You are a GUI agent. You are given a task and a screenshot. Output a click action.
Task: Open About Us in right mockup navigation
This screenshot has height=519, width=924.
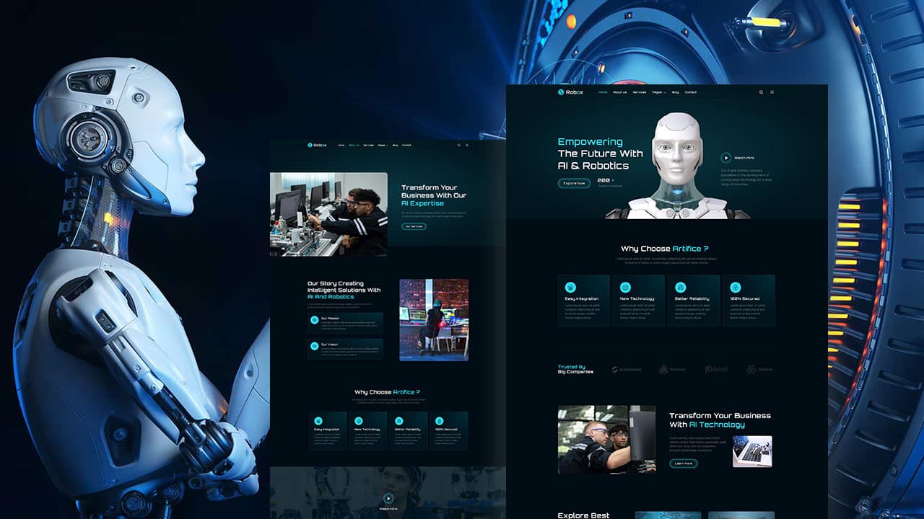(619, 92)
